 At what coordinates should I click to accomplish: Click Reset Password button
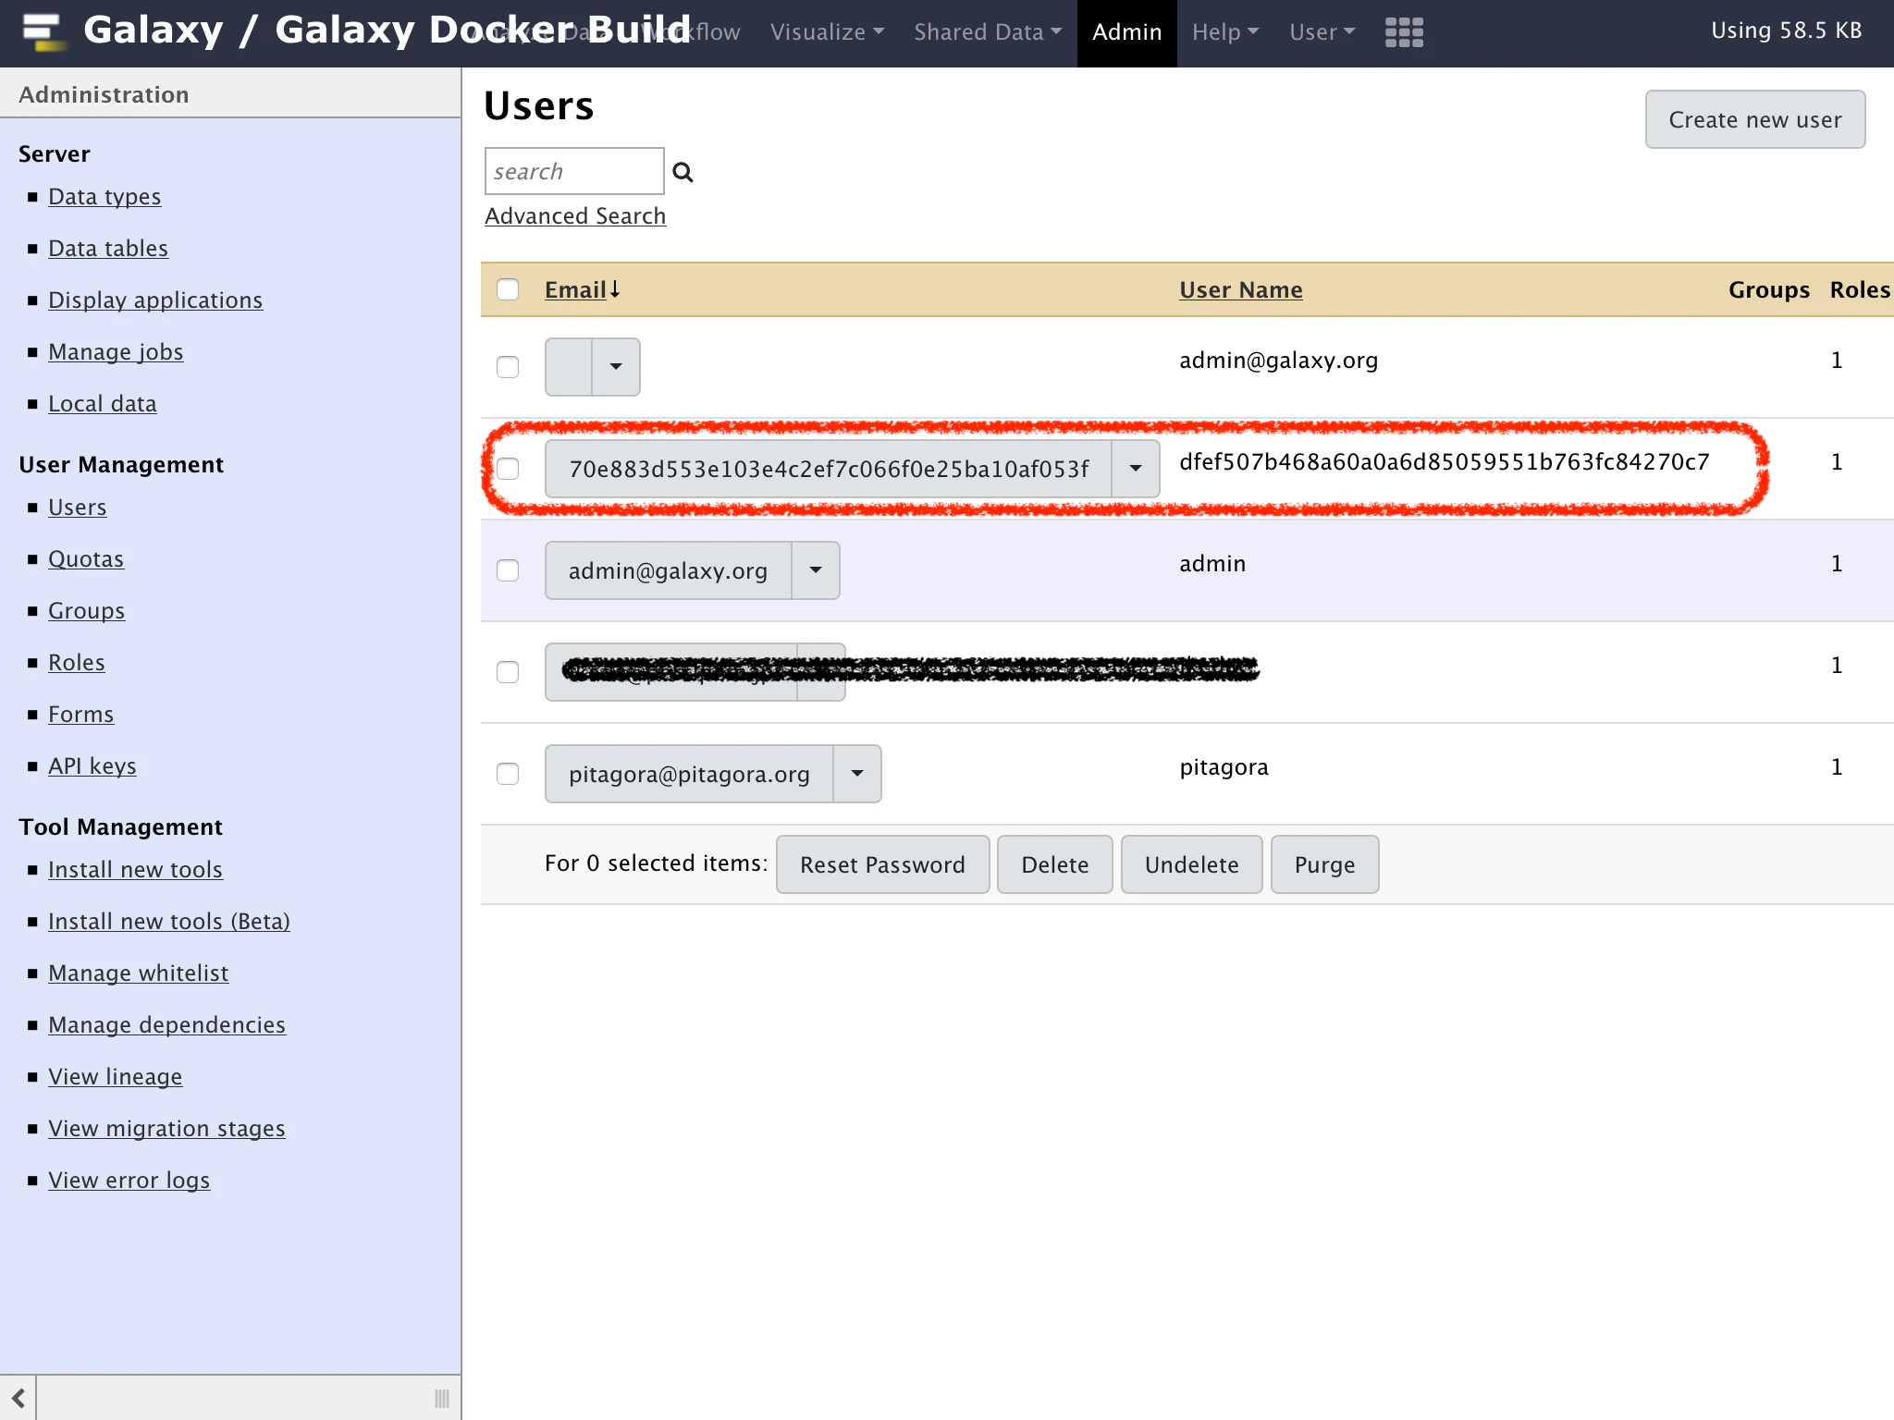pyautogui.click(x=883, y=864)
